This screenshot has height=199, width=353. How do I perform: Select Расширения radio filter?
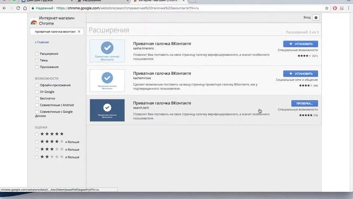tap(37, 54)
